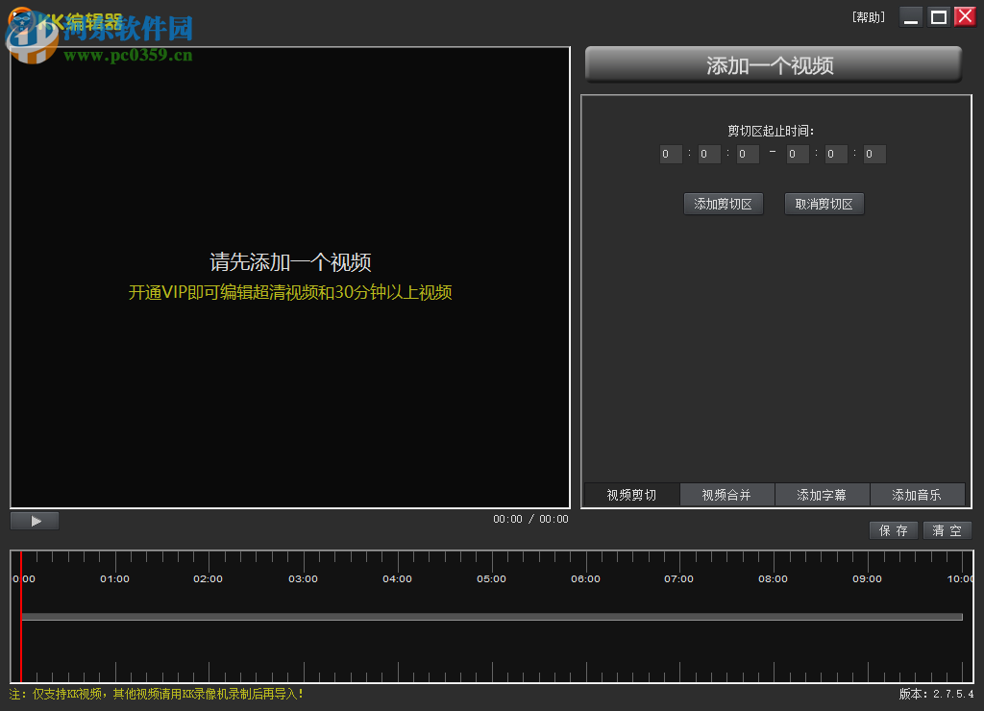
Task: Click the 02:00 mark on timeline ruler
Action: click(x=208, y=578)
